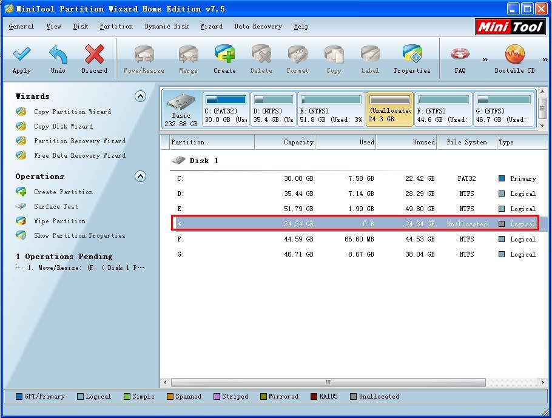The image size is (552, 418).
Task: Undo the last operation
Action: pos(58,59)
